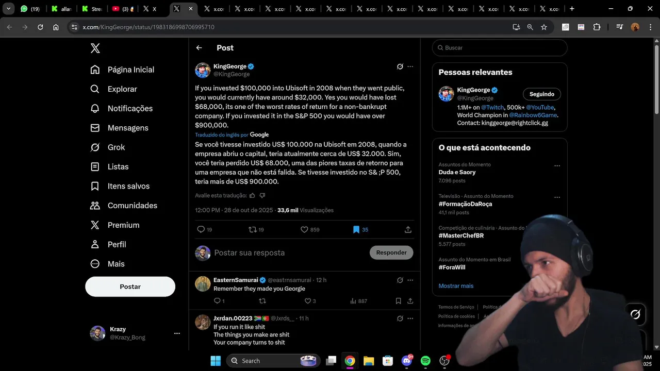The image size is (660, 371).
Task: Open Grok from the sidebar menu
Action: coord(108,147)
